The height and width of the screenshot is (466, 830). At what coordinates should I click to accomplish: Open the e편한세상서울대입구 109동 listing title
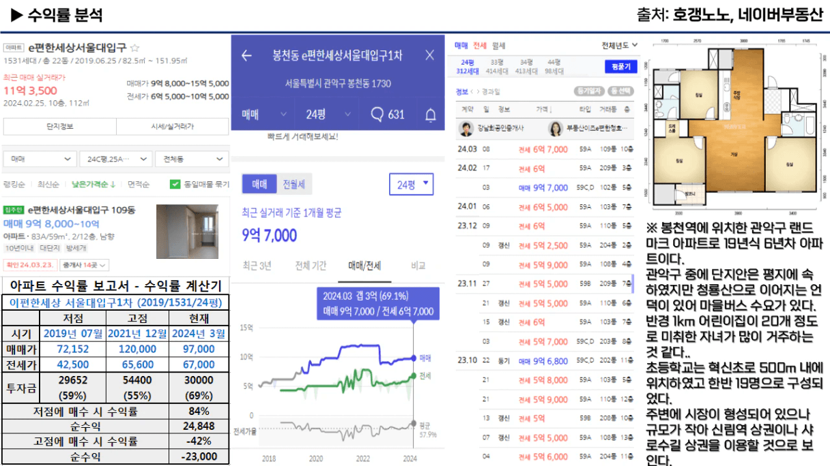pos(81,210)
